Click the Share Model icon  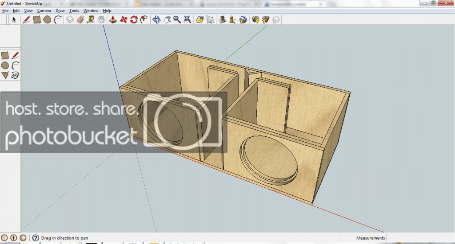(x=266, y=19)
